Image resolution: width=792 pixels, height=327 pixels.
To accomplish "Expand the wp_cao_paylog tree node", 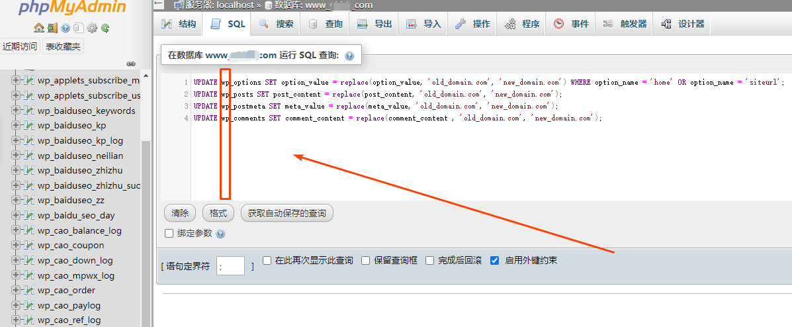I will point(16,305).
